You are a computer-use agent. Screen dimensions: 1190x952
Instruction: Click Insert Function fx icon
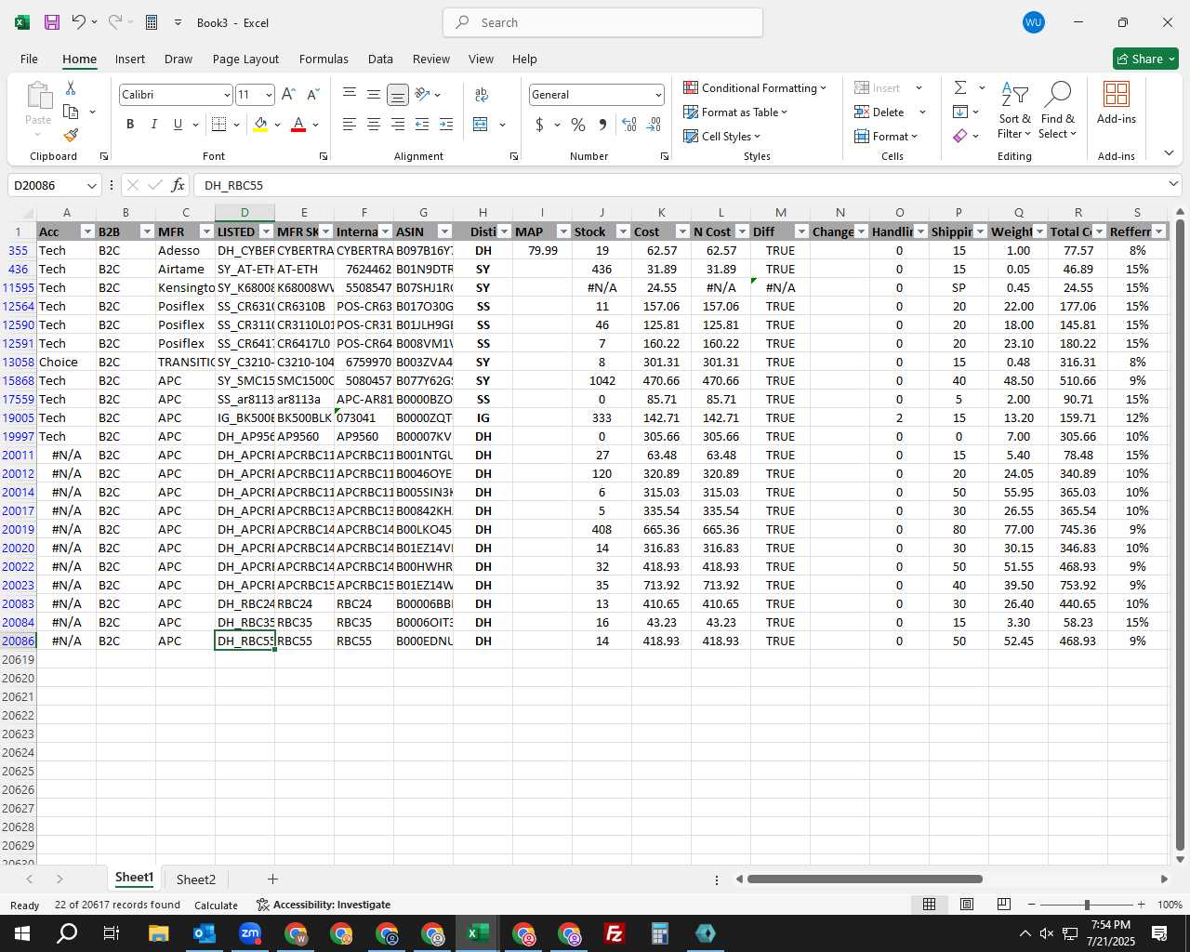(178, 185)
